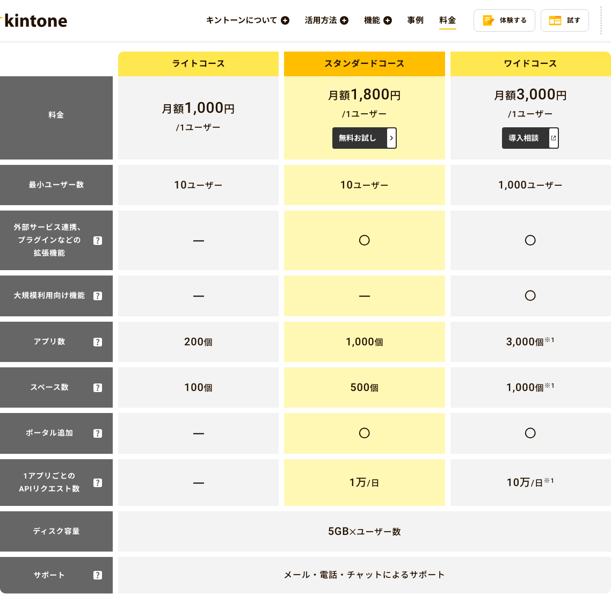Click the ディスク容量 row label
Viewport: 611px width, 594px height.
pyautogui.click(x=56, y=531)
